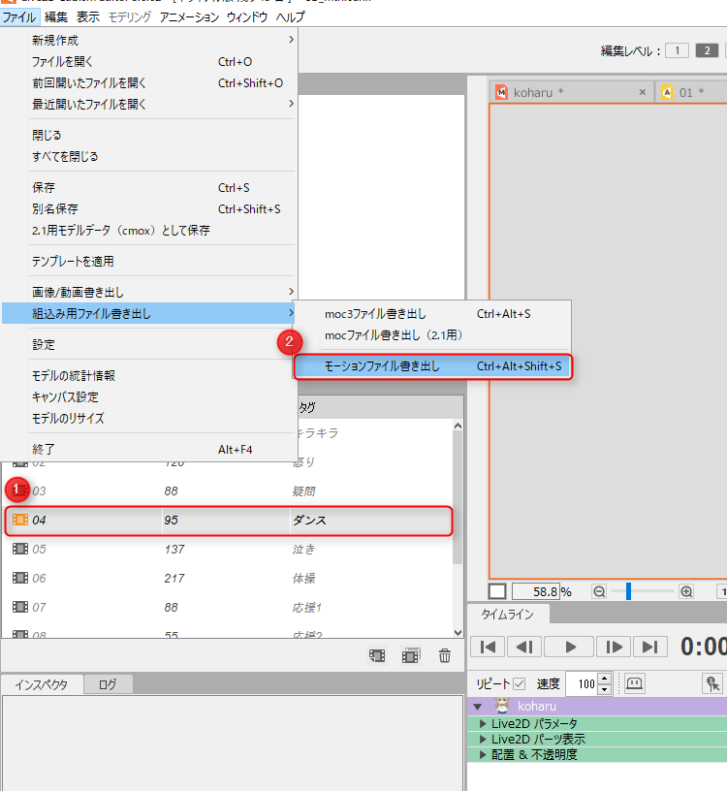This screenshot has height=791, width=727.
Task: Open 最近開いたファイルを開く submenu
Action: point(149,104)
